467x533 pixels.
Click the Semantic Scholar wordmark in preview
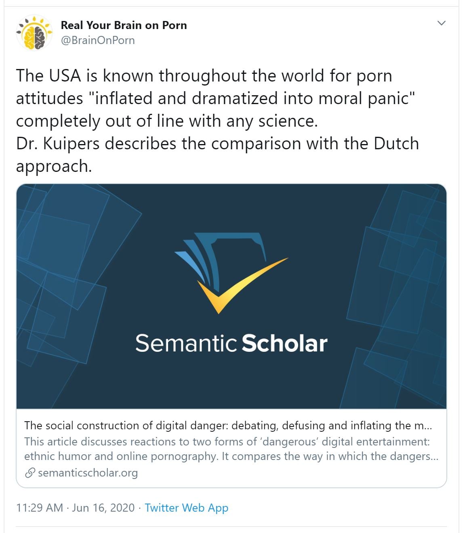(231, 343)
